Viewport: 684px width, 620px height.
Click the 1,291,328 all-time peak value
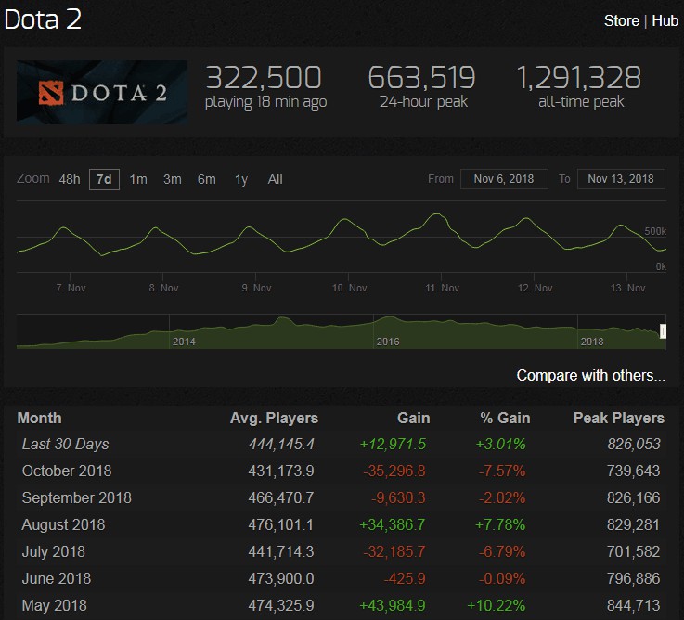579,78
